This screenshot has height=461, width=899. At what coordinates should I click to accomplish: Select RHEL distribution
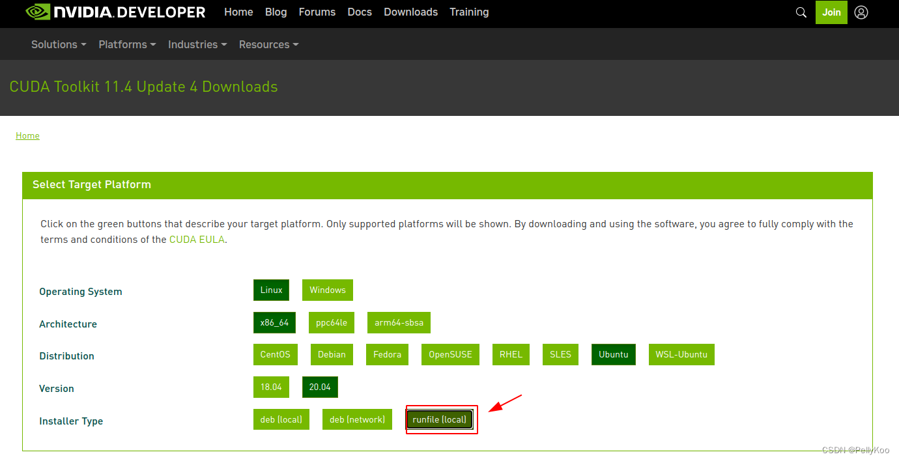pos(511,354)
